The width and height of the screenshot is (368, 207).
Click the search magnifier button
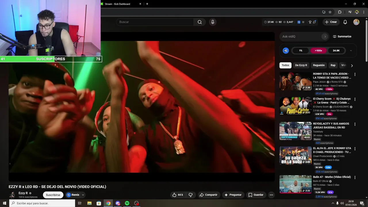pos(200,22)
